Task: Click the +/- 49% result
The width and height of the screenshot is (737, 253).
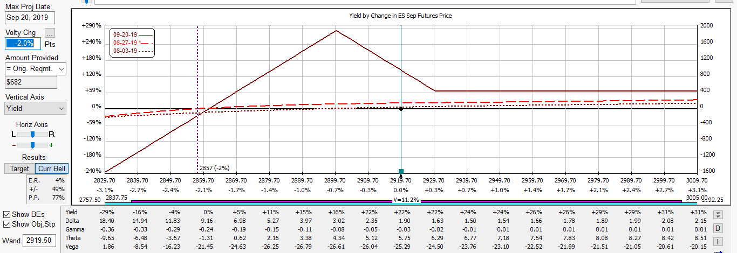Action: point(46,189)
